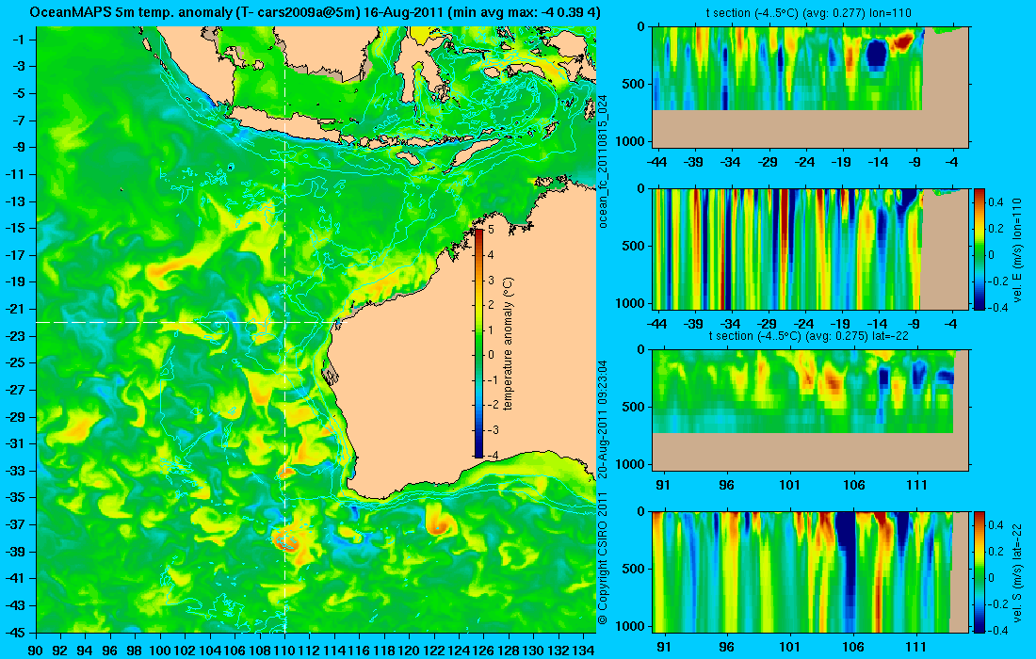Image resolution: width=1036 pixels, height=659 pixels.
Task: Select the OceanMAPS 5m temp. anomaly title text
Action: pyautogui.click(x=315, y=11)
